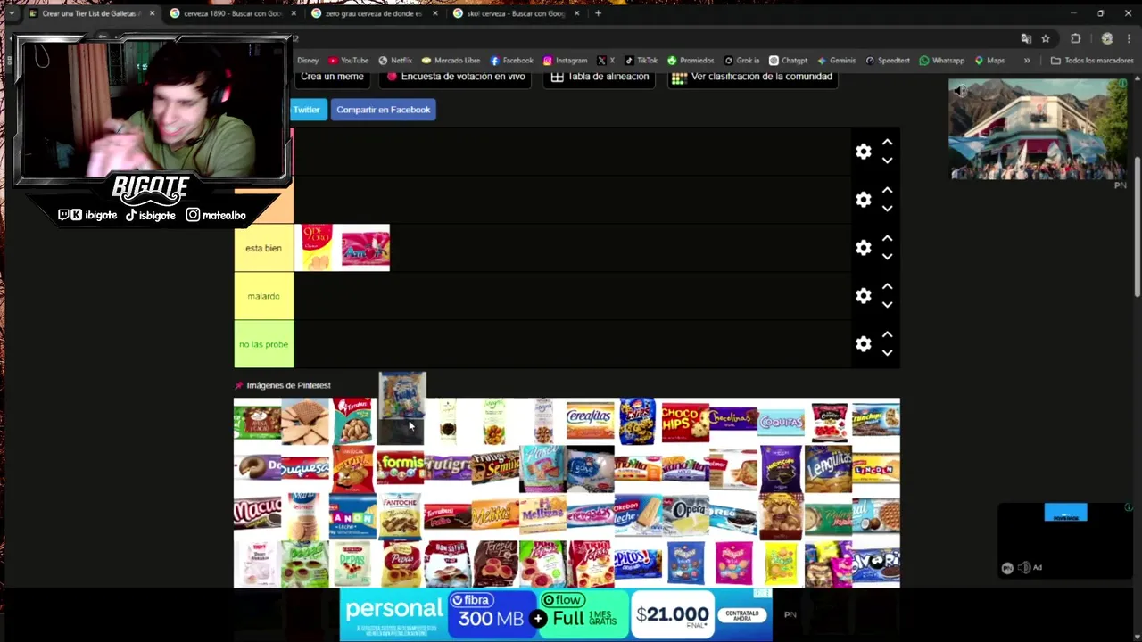Image resolution: width=1142 pixels, height=642 pixels.
Task: Expand the bookmarks overflow chevron
Action: click(x=1027, y=61)
